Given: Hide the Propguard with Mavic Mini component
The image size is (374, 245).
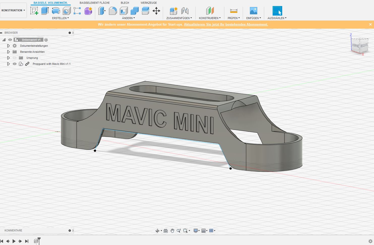Looking at the screenshot, I should click(15, 64).
